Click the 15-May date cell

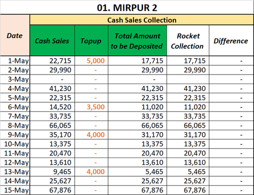tap(15, 190)
